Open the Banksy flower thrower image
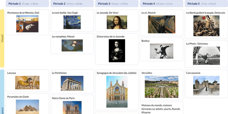The height and width of the screenshot is (114, 228). [162, 51]
